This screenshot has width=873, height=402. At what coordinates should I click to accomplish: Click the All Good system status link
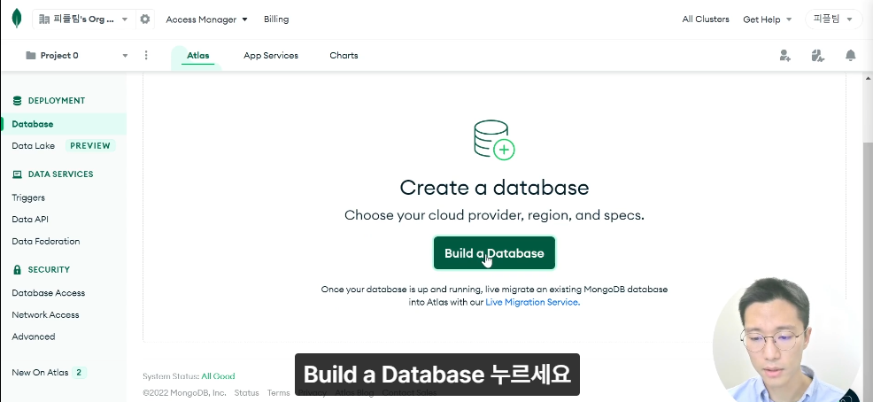(x=218, y=375)
